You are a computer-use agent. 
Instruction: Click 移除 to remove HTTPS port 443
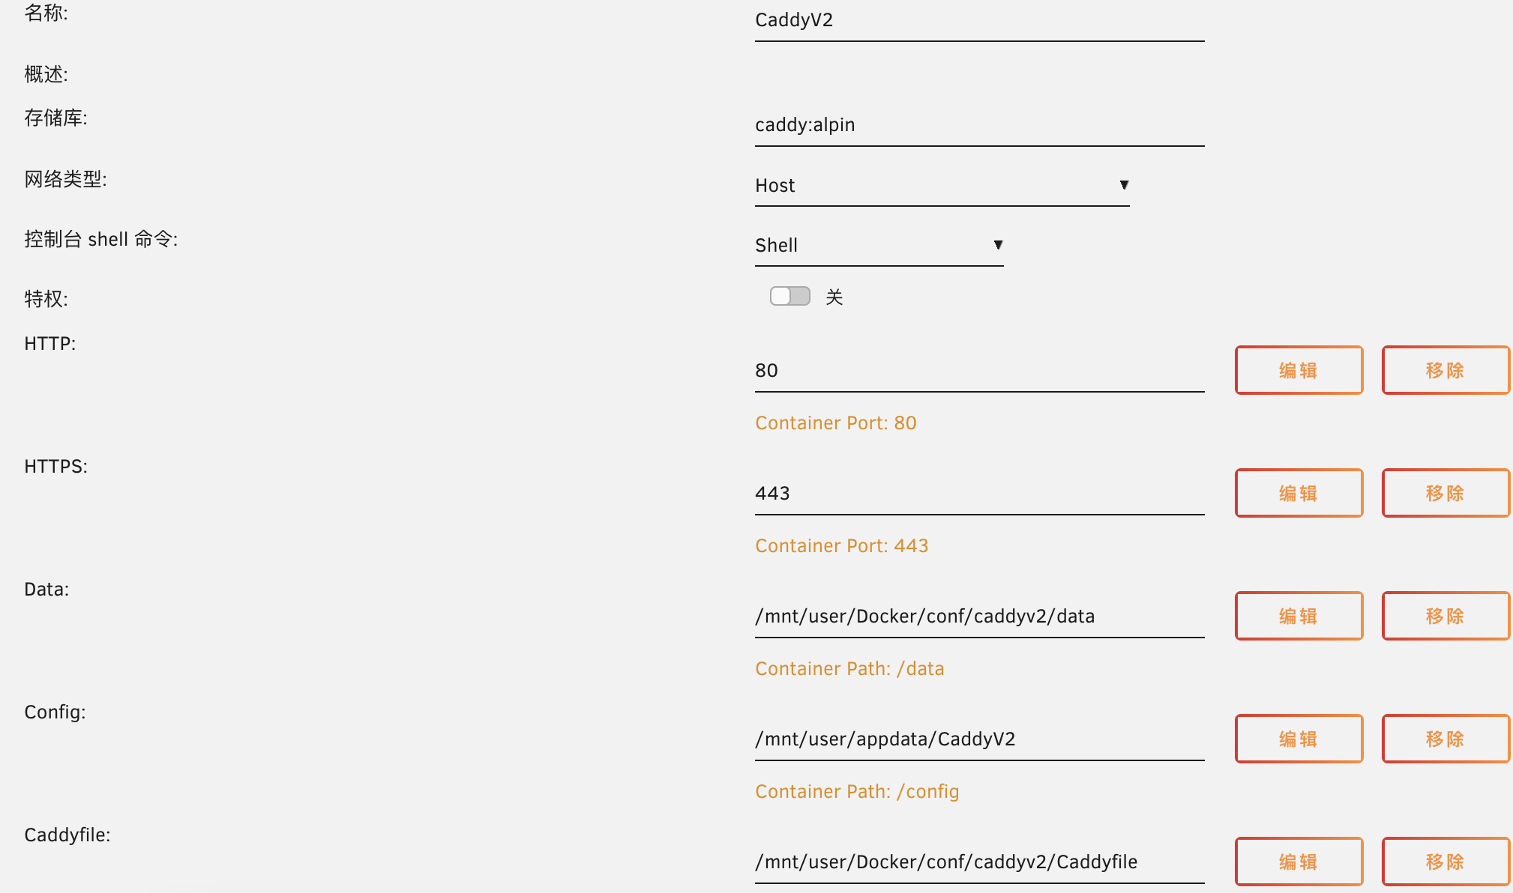[1446, 493]
